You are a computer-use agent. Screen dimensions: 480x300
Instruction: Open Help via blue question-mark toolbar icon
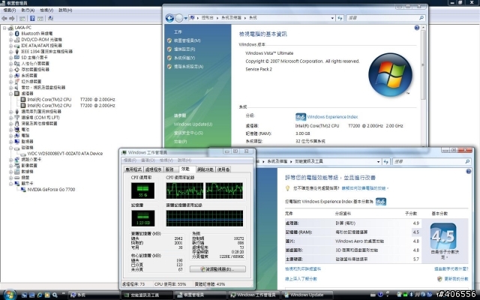[32, 18]
